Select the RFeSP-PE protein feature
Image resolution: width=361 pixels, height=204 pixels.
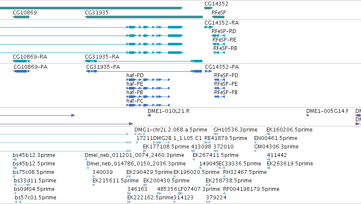[x=219, y=88]
